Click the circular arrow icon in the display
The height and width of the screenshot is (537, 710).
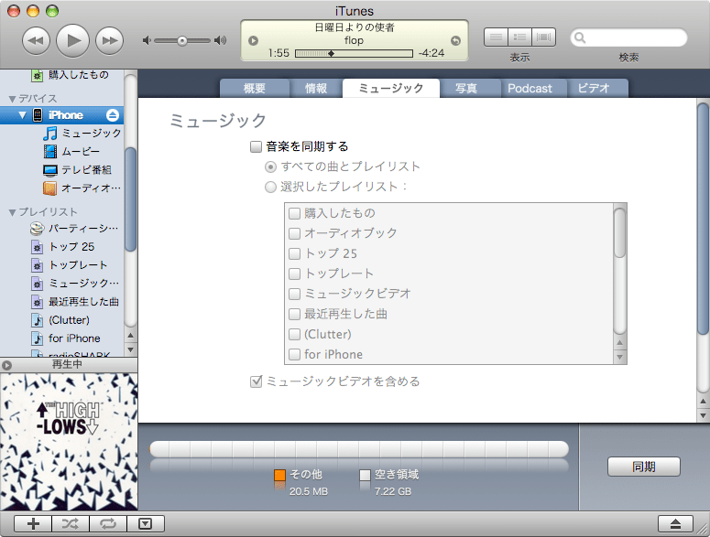455,40
